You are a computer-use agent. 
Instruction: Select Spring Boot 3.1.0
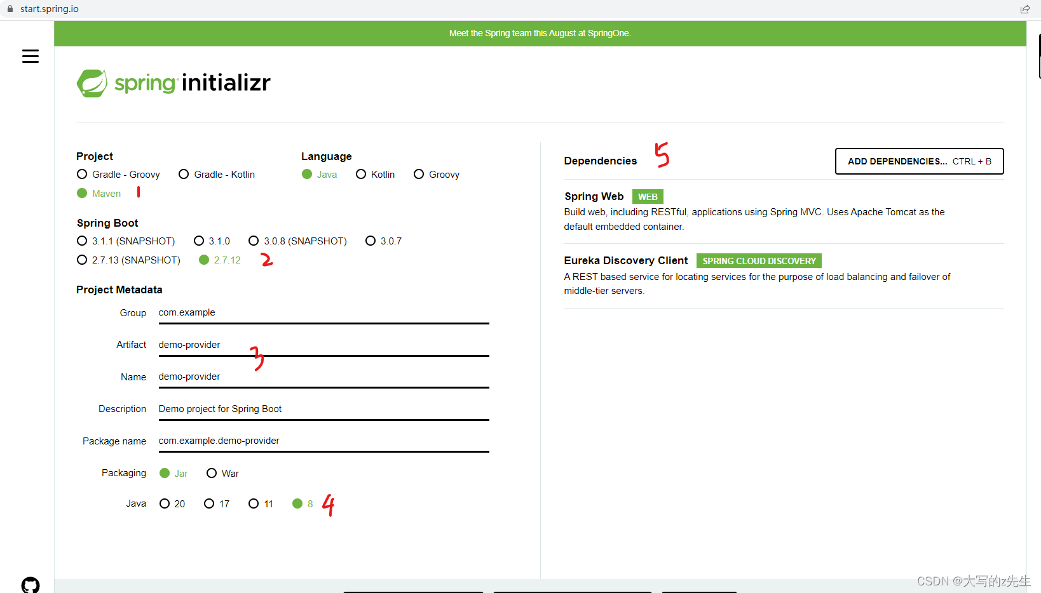(x=212, y=241)
